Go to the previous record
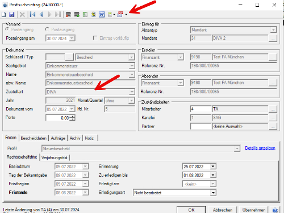The height and width of the screenshot is (213, 284). click(x=41, y=15)
